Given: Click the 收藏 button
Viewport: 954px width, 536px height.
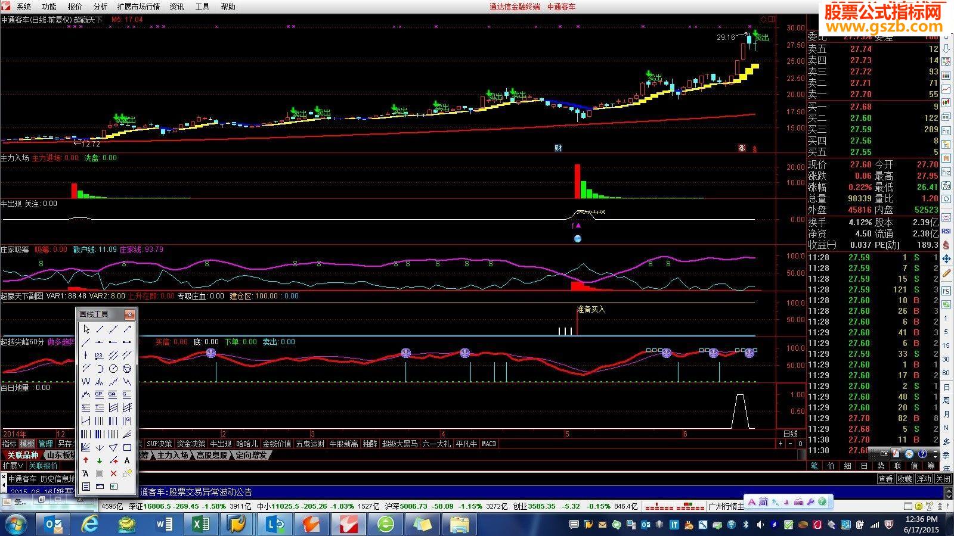Looking at the screenshot, I should (x=905, y=479).
